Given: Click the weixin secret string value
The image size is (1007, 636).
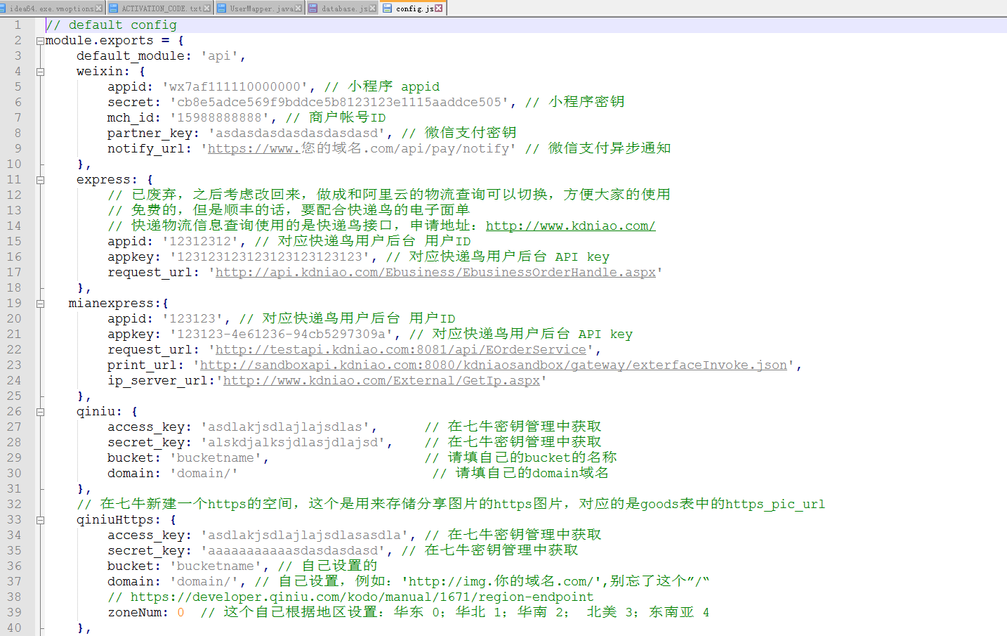Looking at the screenshot, I should [339, 102].
